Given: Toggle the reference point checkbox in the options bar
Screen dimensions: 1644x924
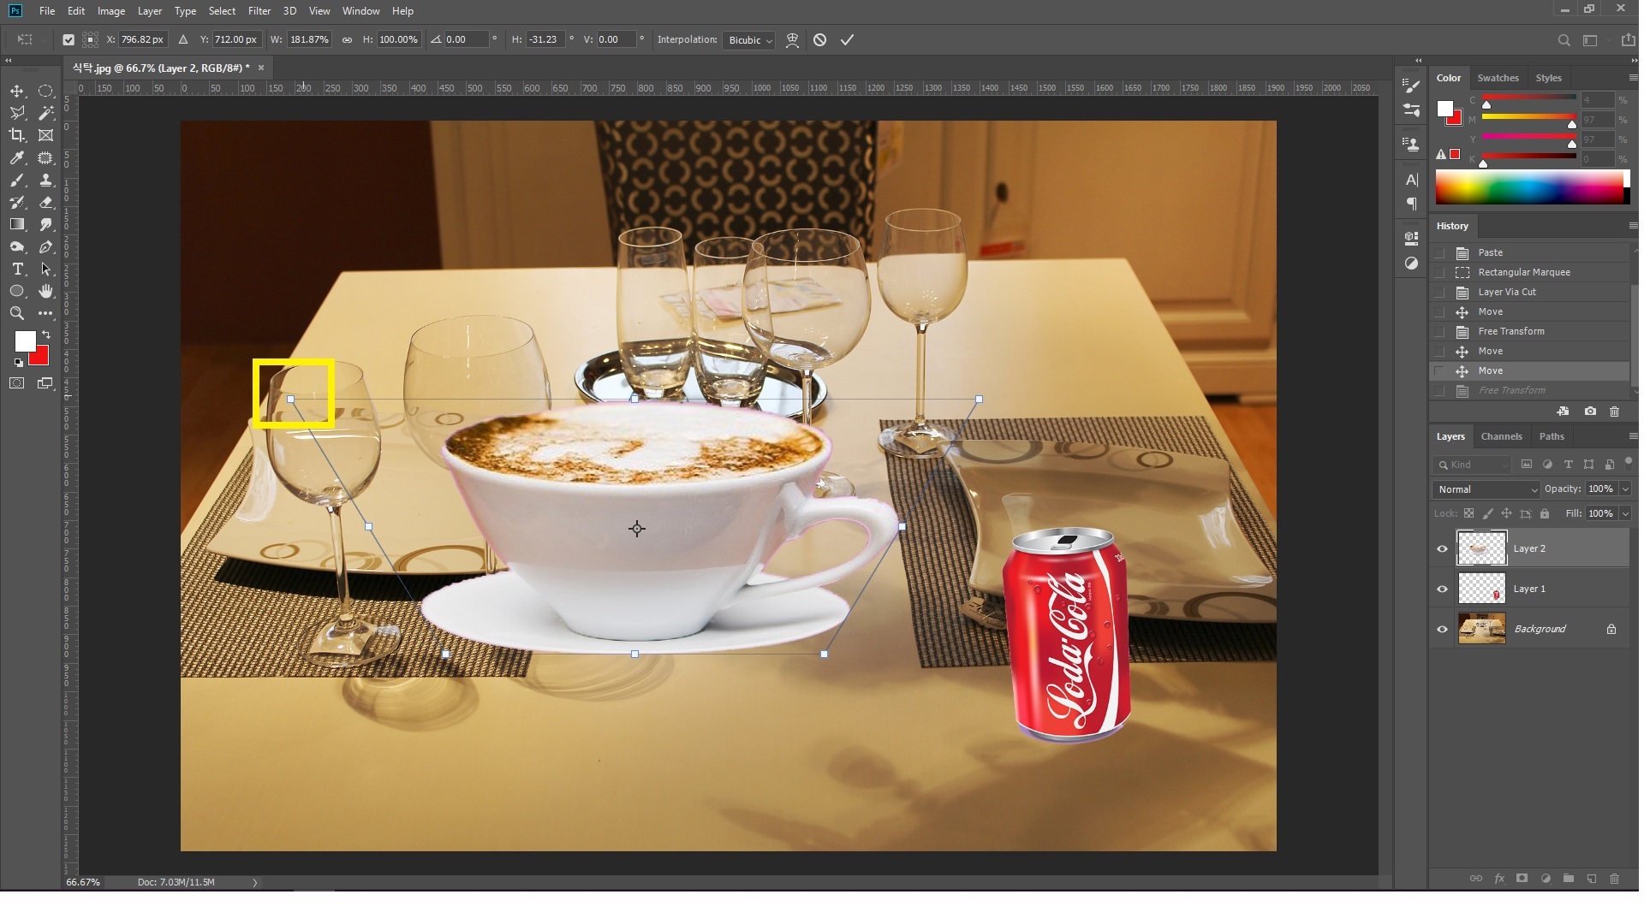Looking at the screenshot, I should [x=68, y=40].
